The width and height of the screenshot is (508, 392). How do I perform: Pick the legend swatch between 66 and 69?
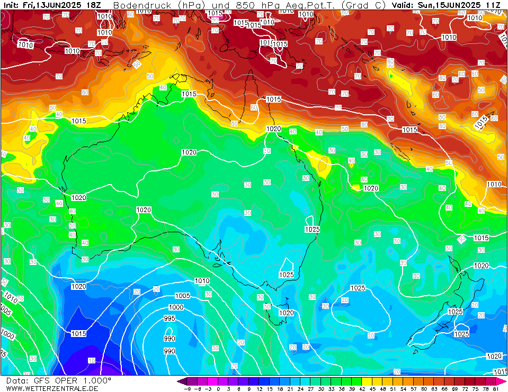449,381
